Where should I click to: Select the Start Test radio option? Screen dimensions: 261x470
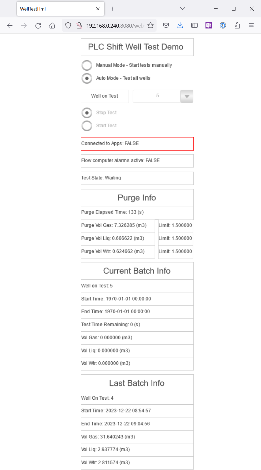click(x=87, y=126)
